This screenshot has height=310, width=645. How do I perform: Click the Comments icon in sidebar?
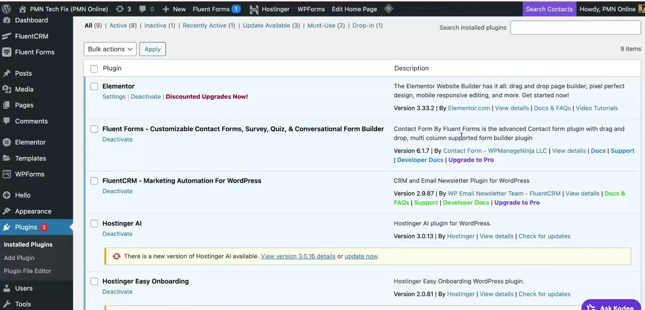coord(7,121)
